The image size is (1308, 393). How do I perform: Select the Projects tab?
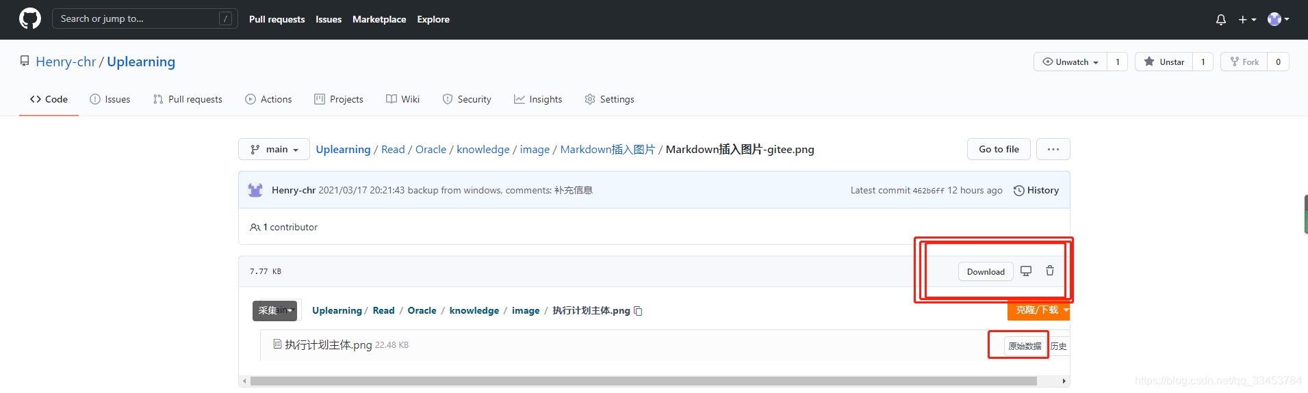click(x=339, y=99)
